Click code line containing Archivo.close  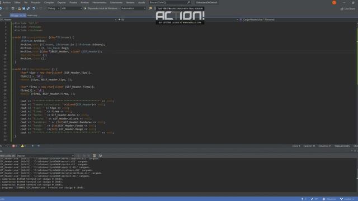pos(33,59)
